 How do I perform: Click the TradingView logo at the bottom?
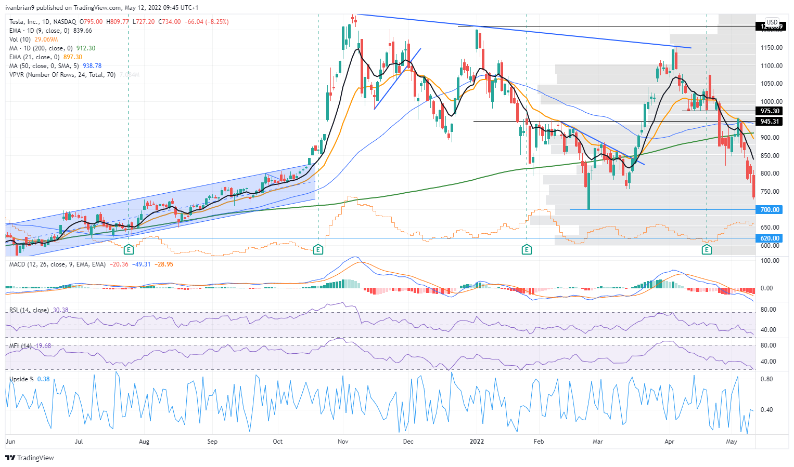tap(30, 458)
